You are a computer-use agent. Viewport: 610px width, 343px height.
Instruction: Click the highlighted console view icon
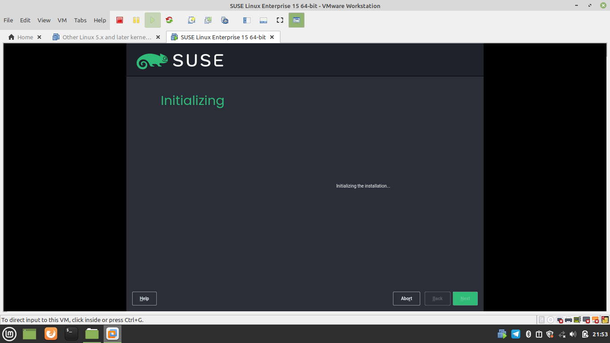pyautogui.click(x=297, y=20)
